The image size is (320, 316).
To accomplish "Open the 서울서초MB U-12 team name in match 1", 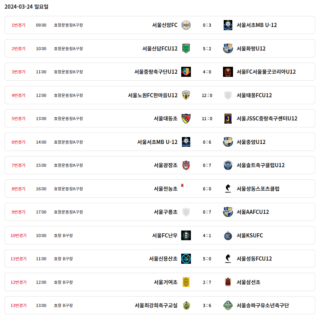I will [256, 25].
